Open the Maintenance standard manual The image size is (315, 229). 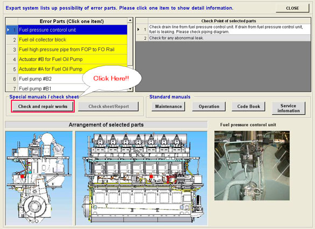(x=169, y=106)
